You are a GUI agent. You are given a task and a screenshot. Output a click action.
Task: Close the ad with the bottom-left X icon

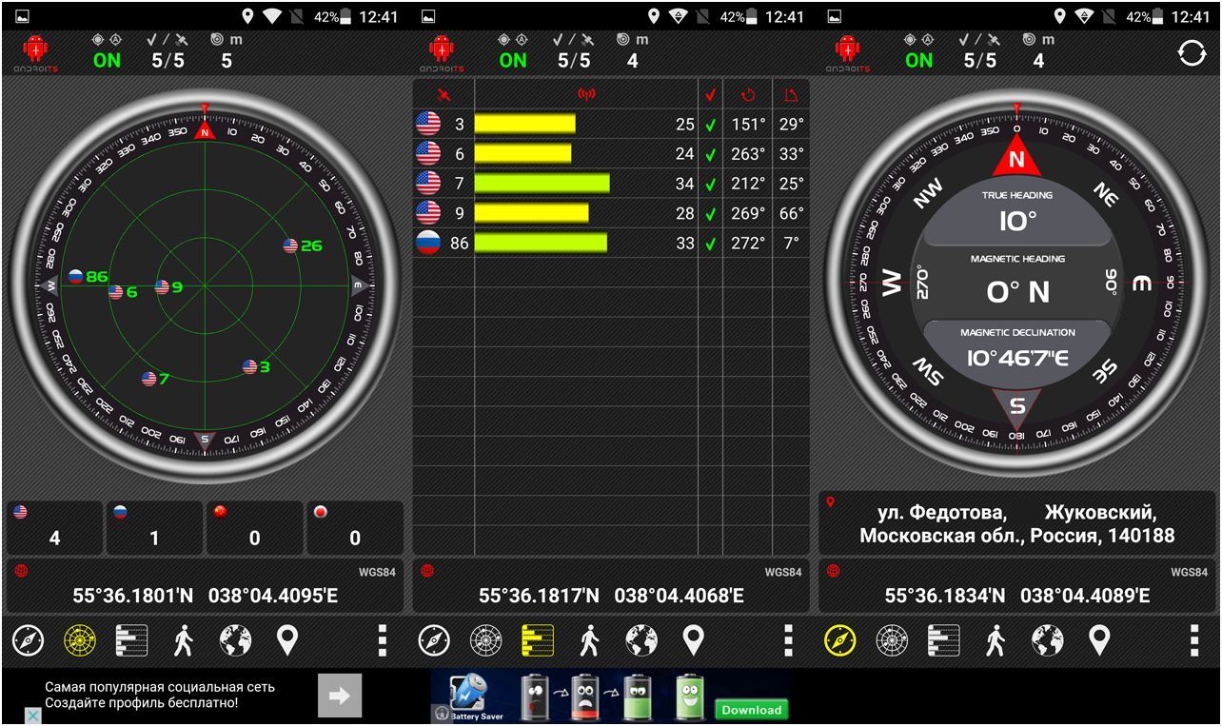click(31, 715)
